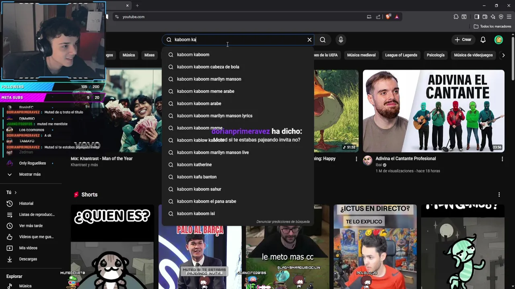515x289 pixels.
Task: Open Brave Rewards triangle icon
Action: pyautogui.click(x=397, y=17)
